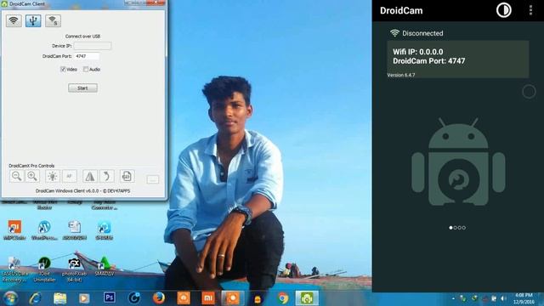Click the "DroidCam Port: 4747" text in the phone app

(428, 61)
